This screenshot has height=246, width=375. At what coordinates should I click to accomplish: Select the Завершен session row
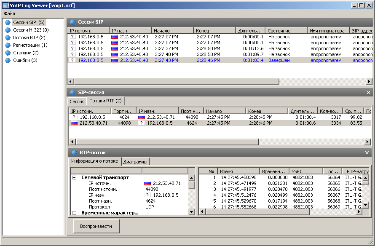220,61
